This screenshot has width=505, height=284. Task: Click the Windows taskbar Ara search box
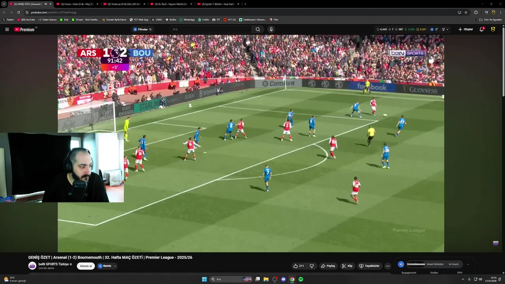point(231,279)
